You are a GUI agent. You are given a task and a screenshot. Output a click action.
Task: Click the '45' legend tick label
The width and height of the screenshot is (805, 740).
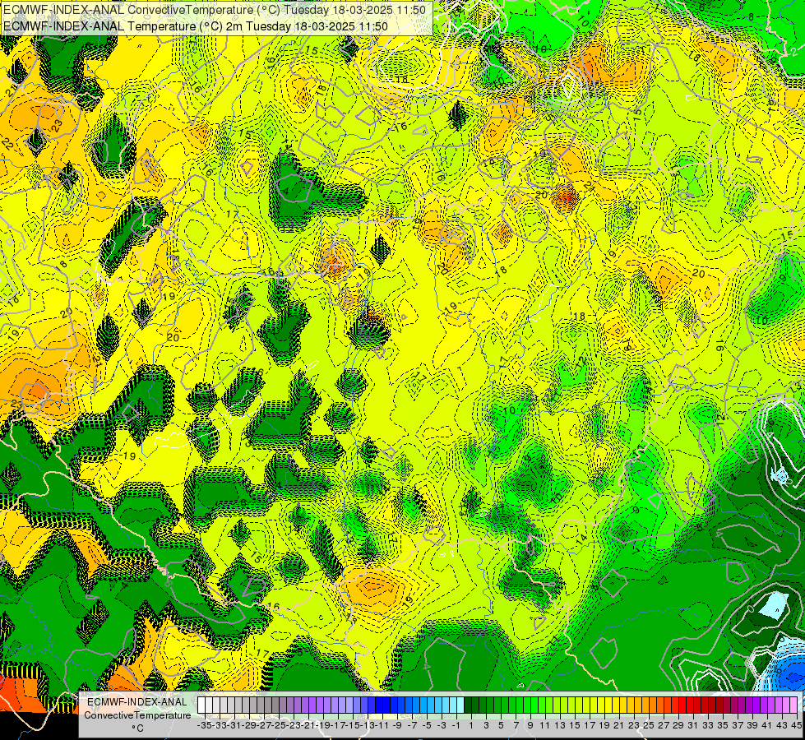coord(796,725)
